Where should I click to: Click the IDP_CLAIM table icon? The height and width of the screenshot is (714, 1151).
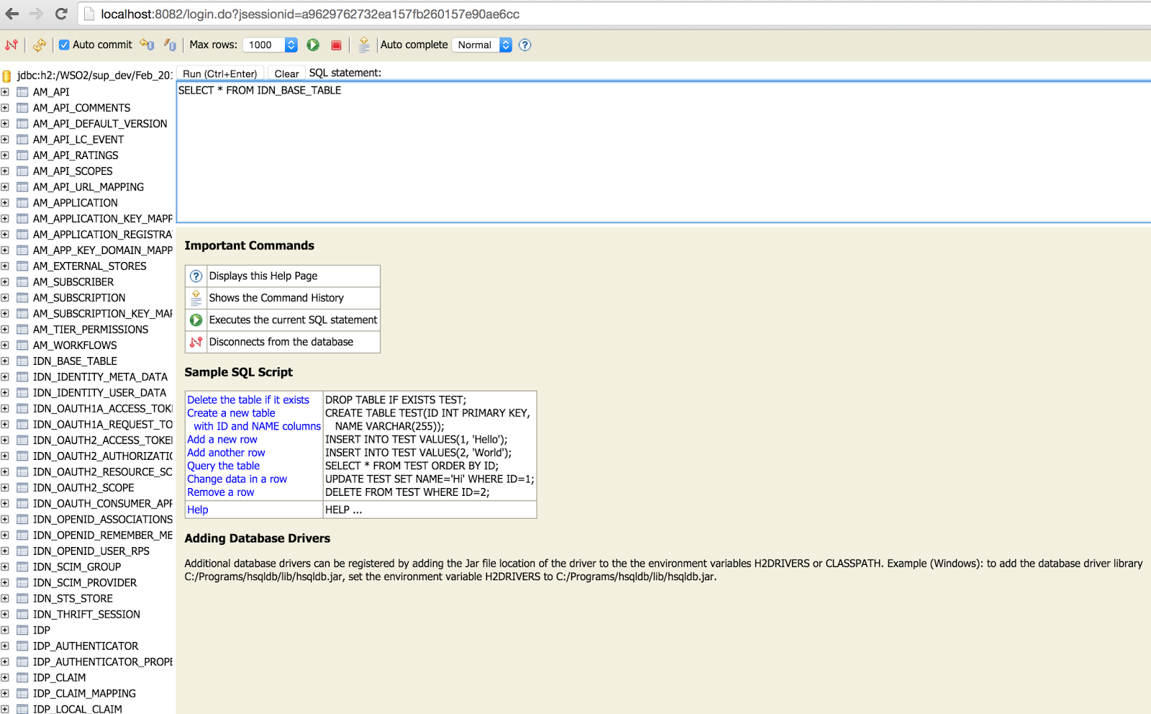tap(22, 678)
